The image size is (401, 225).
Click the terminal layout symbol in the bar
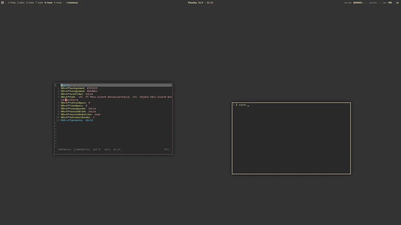coord(72,3)
